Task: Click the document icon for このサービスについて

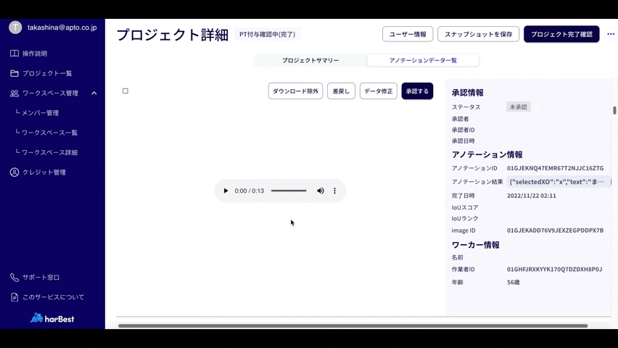Action: 15,297
